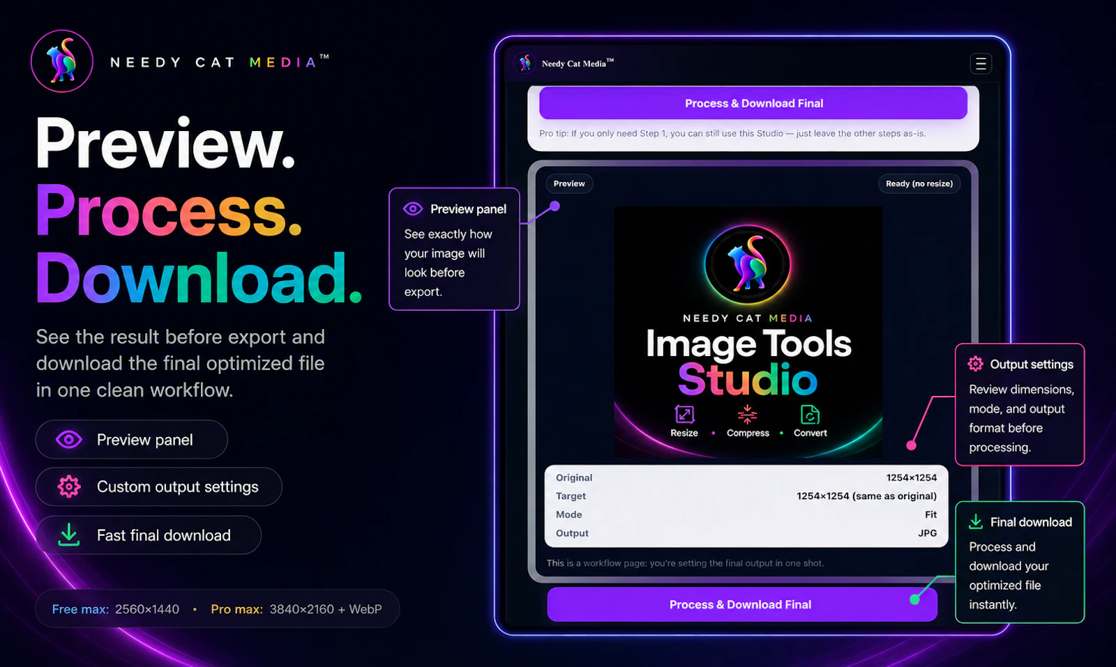Click the download icon in Fast final download pill
Viewport: 1116px width, 667px height.
pyautogui.click(x=68, y=535)
